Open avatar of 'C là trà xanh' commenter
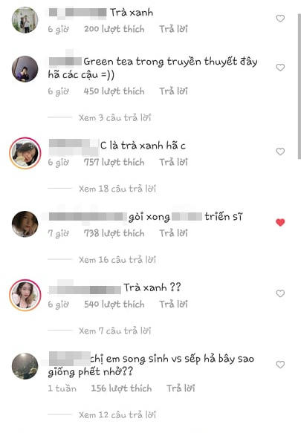Image resolution: width=301 pixels, height=433 pixels. [25, 153]
